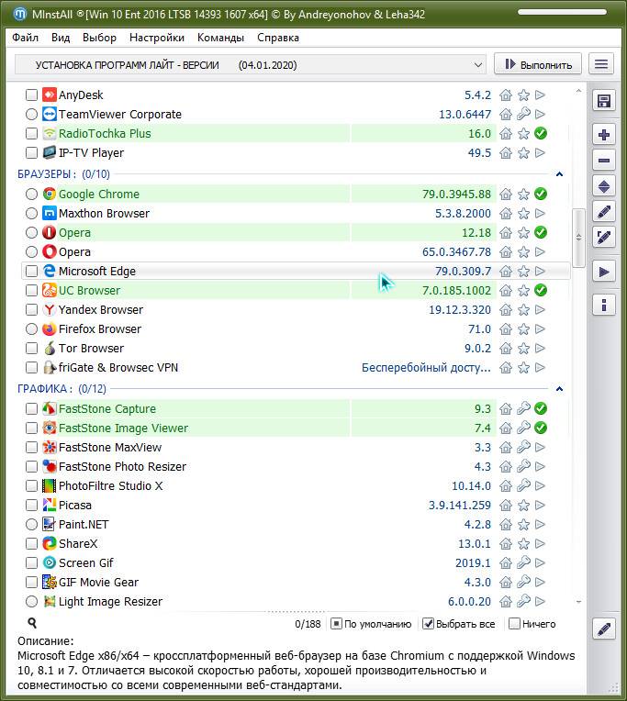Screen dimensions: 627x701
Task: Open the Файл menu
Action: tap(25, 38)
